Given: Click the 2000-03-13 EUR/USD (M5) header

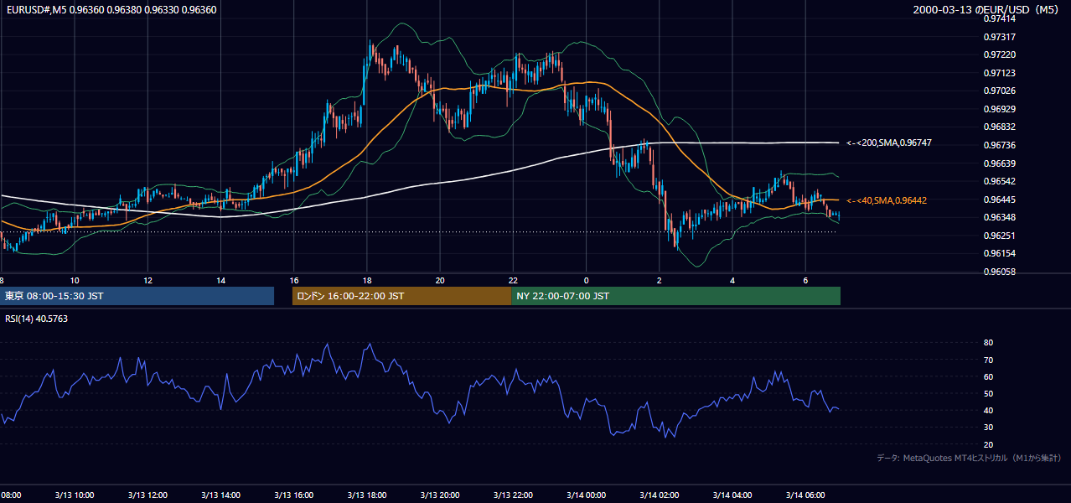Looking at the screenshot, I should [x=987, y=9].
